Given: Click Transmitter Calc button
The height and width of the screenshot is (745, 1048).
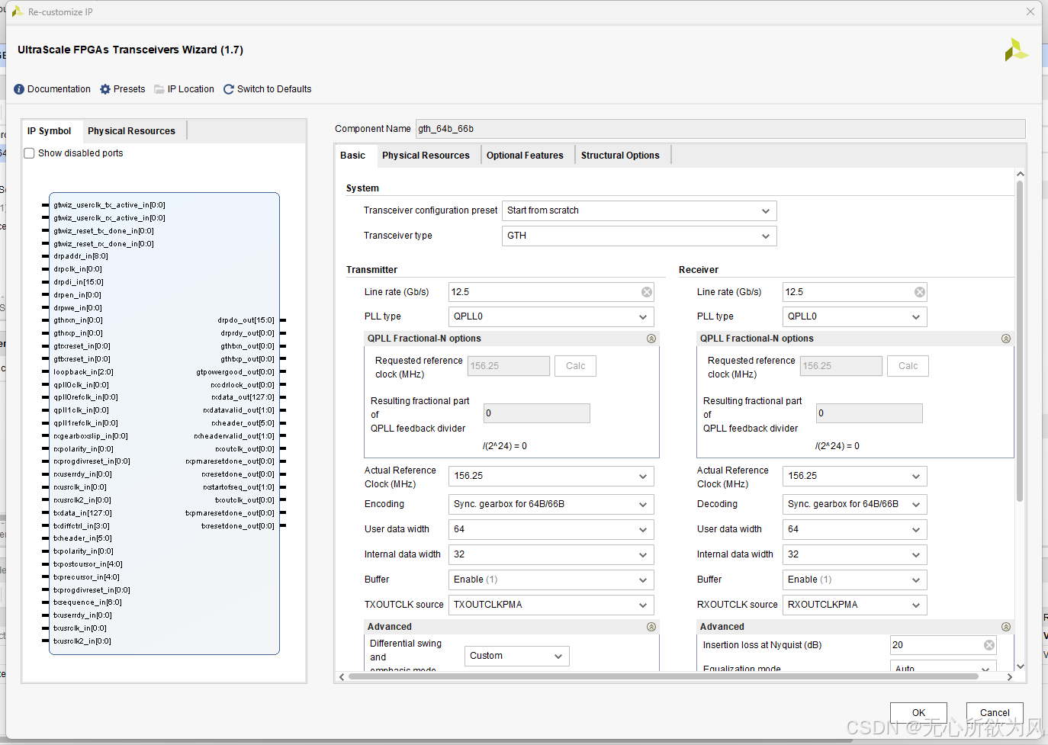Looking at the screenshot, I should click(x=575, y=366).
